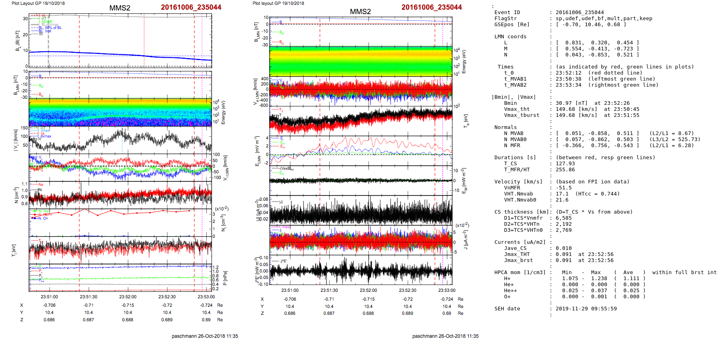Click the 23:53:00 time tick under the right plot
Image resolution: width=727 pixels, height=339 pixels.
[447, 290]
